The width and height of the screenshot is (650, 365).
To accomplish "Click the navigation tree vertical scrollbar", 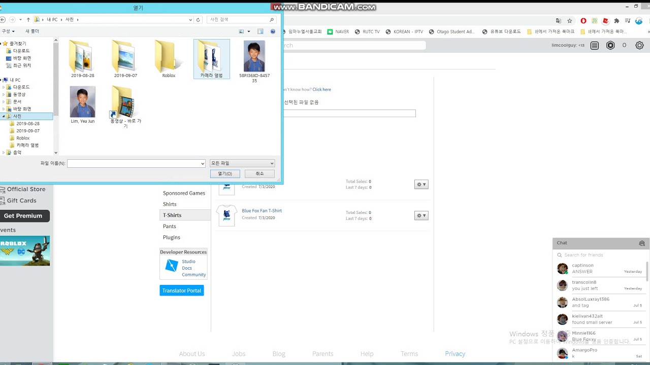I will coord(56,96).
